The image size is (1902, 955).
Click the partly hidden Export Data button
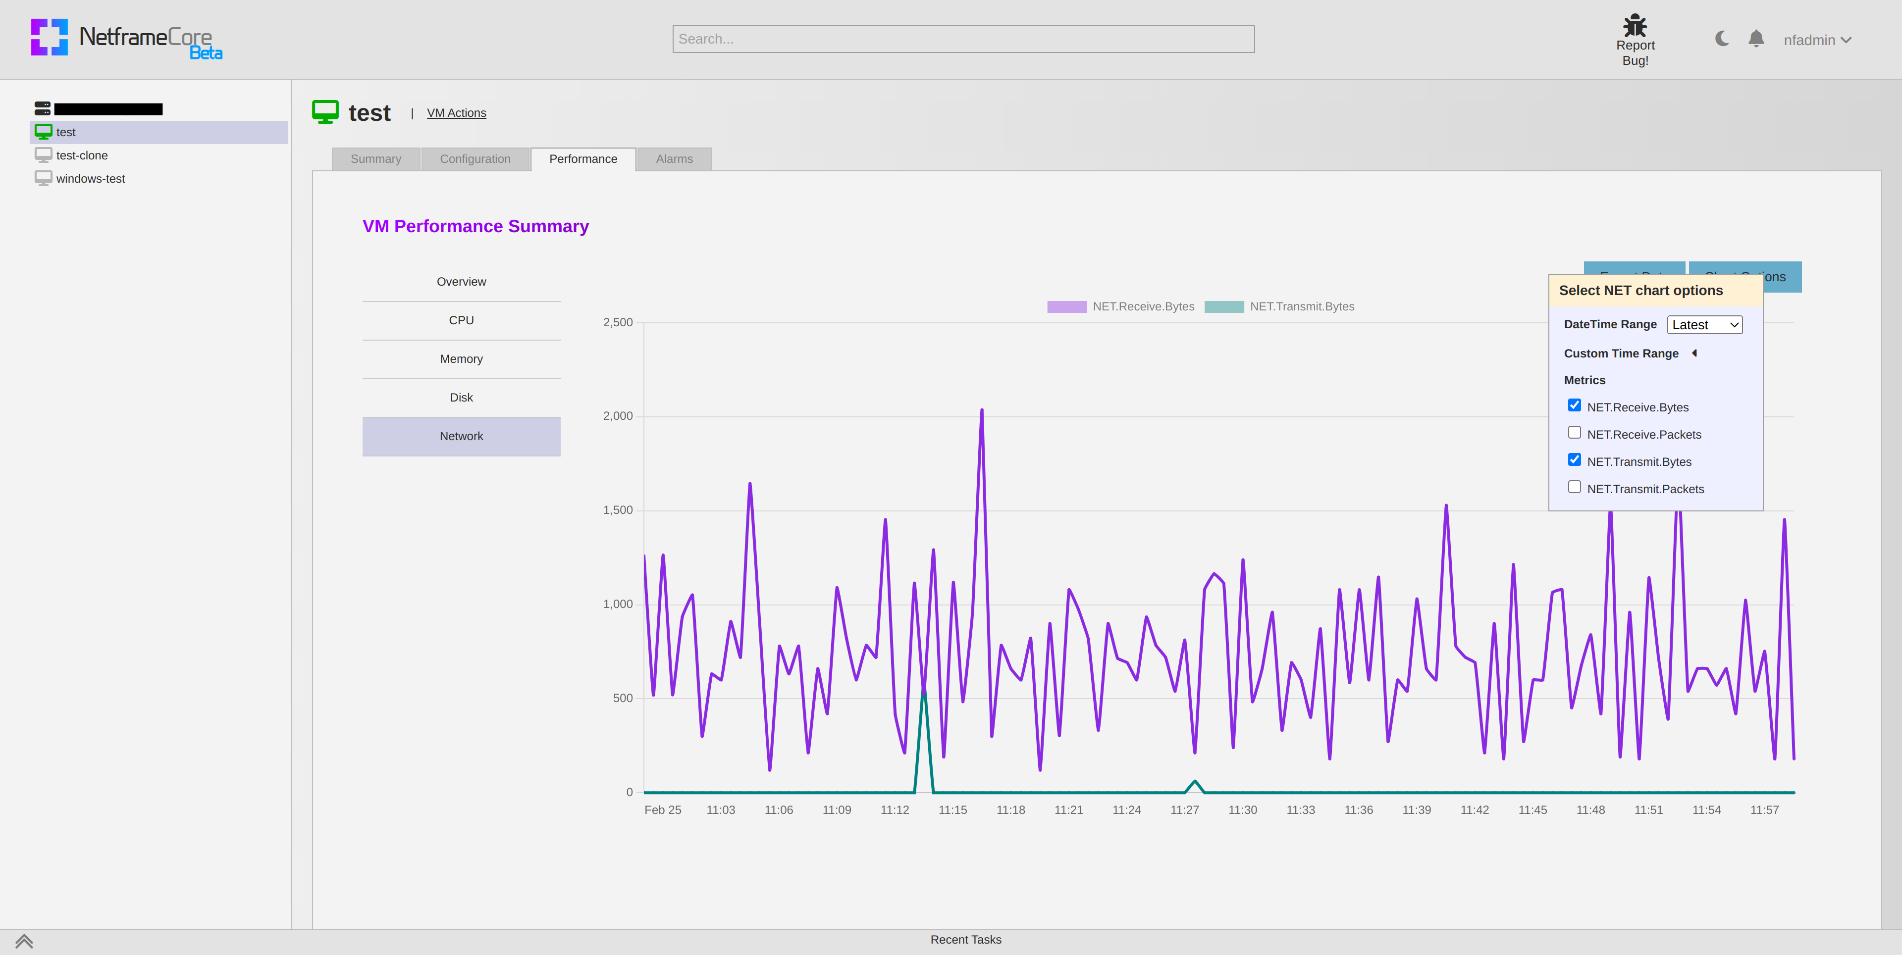click(x=1634, y=267)
